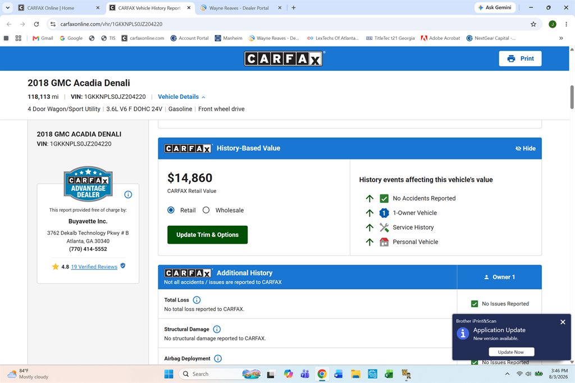This screenshot has height=383, width=575.
Task: Close CARFAX Vehicle History Report tab
Action: [x=189, y=8]
